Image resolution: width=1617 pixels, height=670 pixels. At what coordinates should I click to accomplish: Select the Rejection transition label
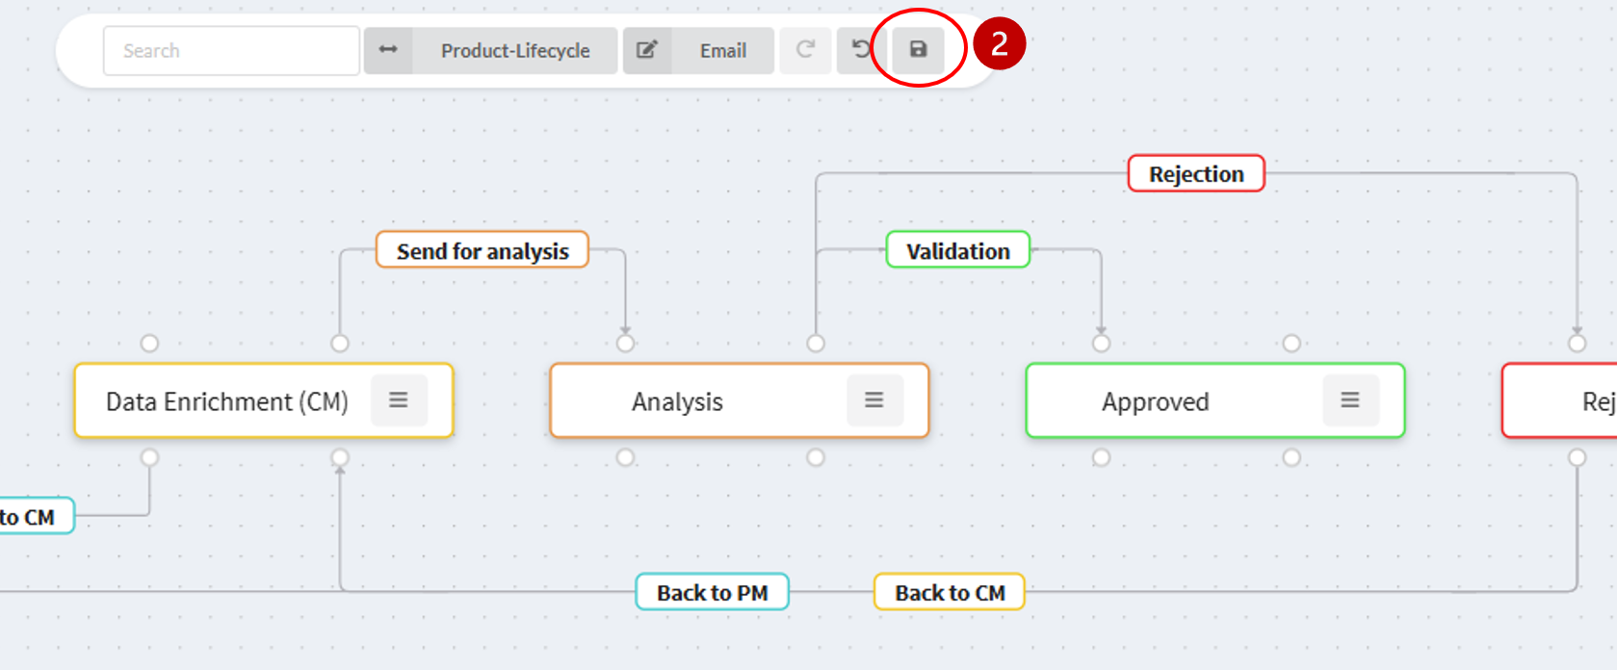point(1196,174)
